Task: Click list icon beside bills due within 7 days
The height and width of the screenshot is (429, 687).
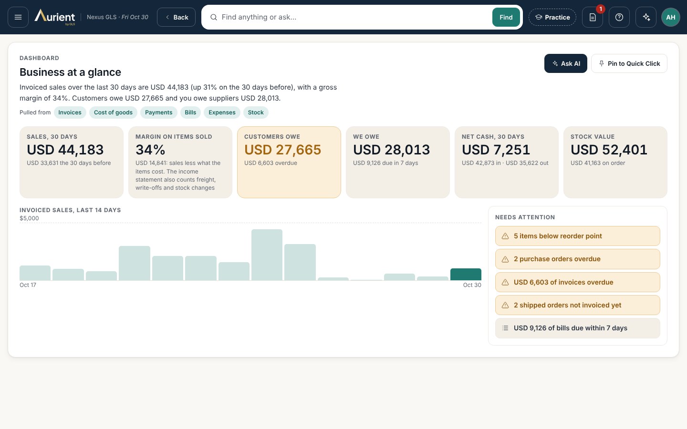Action: tap(505, 328)
